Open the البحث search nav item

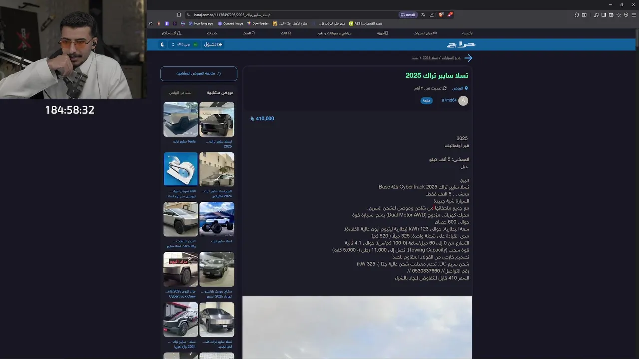249,33
